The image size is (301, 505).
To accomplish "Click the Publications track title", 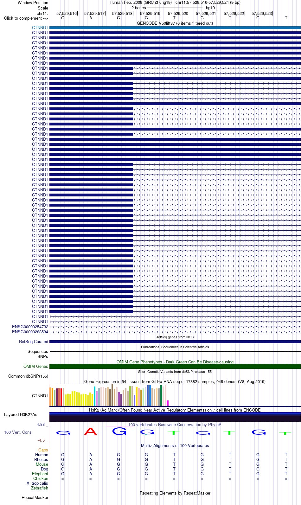I will tap(175, 347).
